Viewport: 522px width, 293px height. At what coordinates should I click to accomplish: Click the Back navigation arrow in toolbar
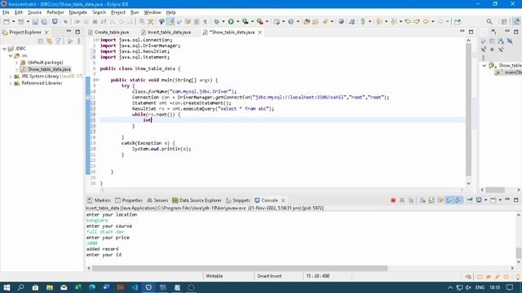(426, 22)
